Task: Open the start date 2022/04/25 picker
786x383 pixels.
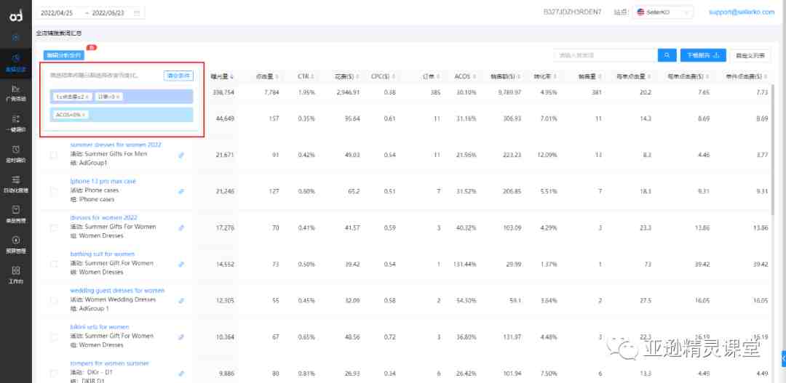Action: point(57,13)
